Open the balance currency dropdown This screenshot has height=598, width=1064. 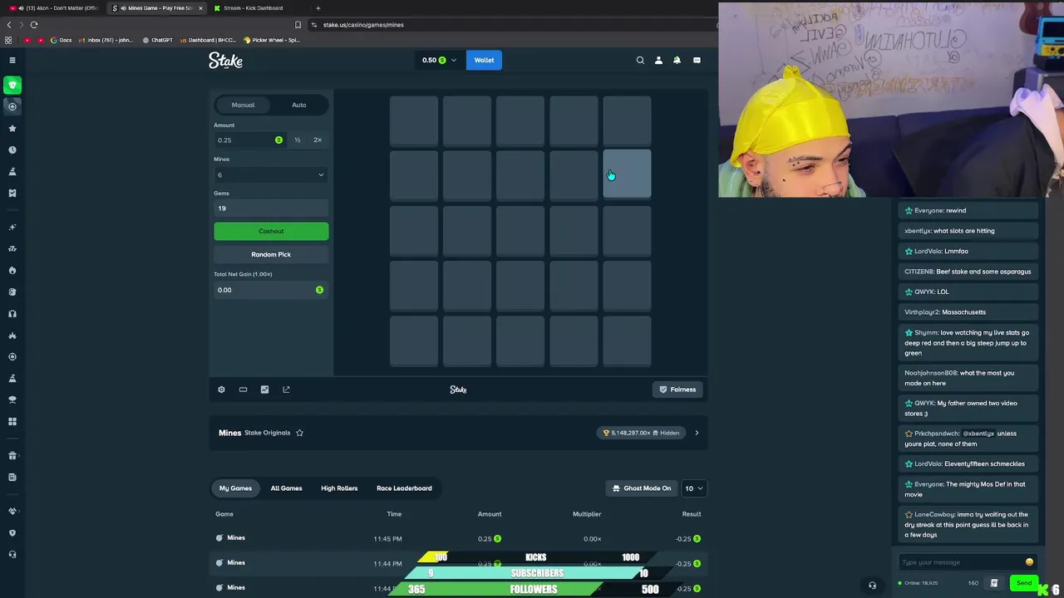(x=439, y=60)
